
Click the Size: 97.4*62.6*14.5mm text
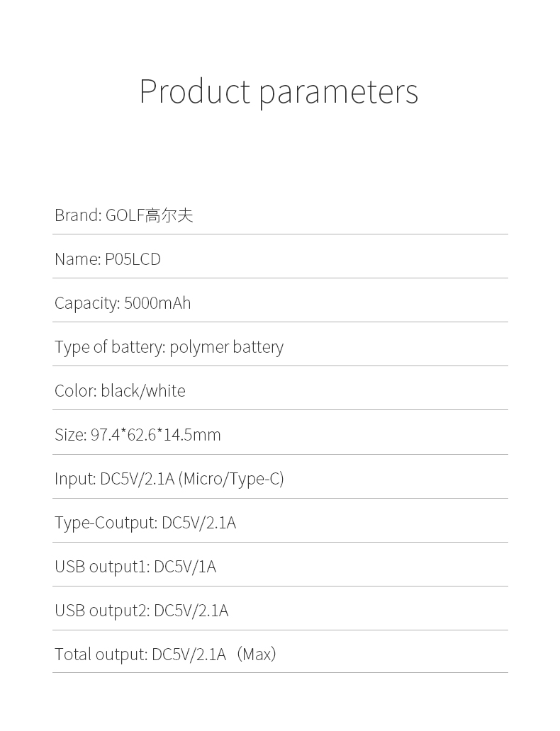(138, 435)
